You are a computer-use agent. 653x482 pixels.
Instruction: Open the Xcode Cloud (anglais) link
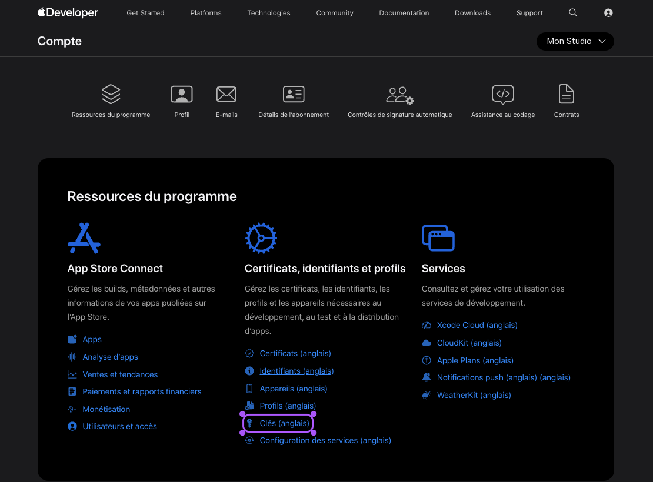pyautogui.click(x=477, y=325)
